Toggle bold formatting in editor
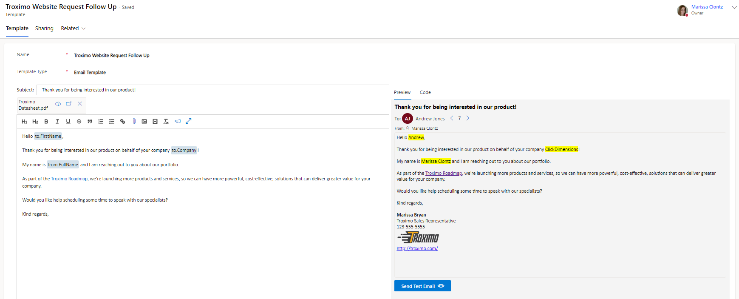This screenshot has width=739, height=299. (x=46, y=122)
